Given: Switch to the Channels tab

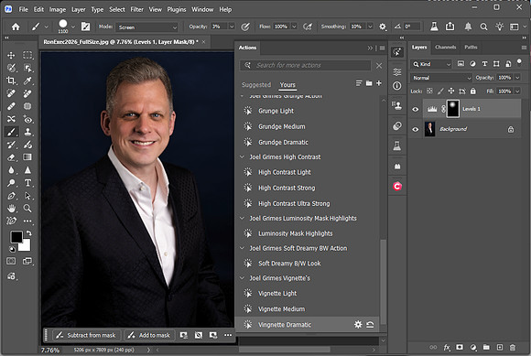Looking at the screenshot, I should pos(445,47).
